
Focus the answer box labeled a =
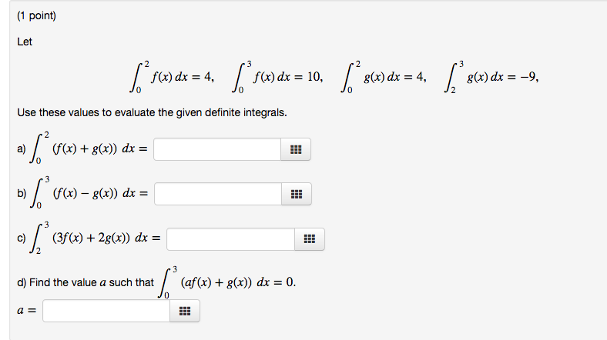pos(106,311)
